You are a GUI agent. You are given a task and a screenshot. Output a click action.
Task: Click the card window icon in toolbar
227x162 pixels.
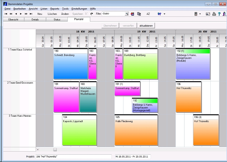point(208,14)
